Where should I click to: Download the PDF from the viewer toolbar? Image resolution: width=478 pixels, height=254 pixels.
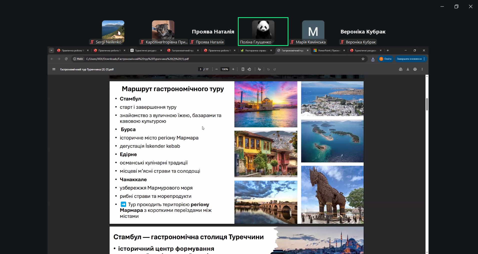[408, 69]
